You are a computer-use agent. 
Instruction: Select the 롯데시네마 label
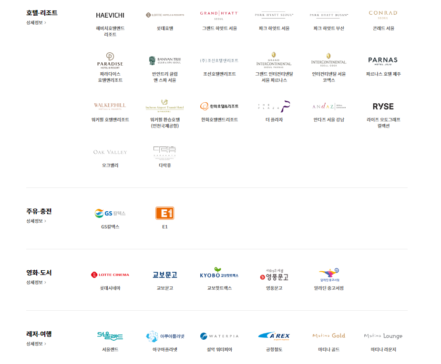pyautogui.click(x=110, y=288)
